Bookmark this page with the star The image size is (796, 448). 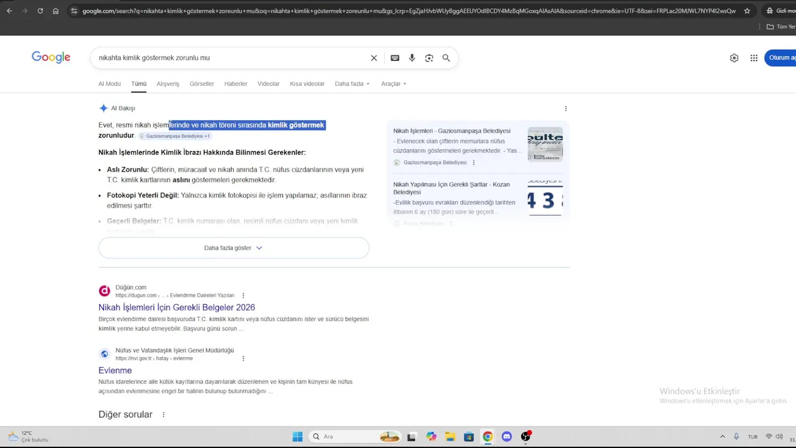click(747, 11)
